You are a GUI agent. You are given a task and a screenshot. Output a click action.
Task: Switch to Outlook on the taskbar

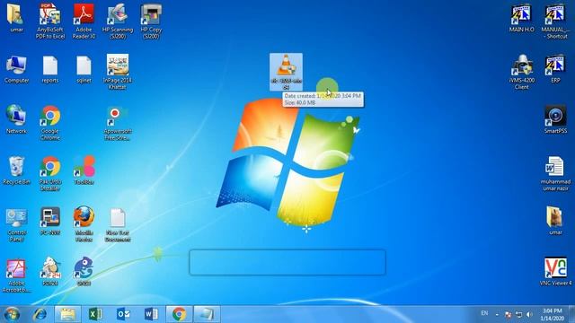pos(123,314)
